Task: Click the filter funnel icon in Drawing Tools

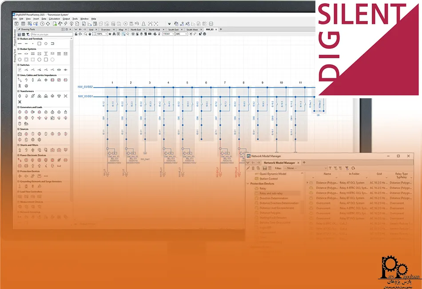Action: (x=28, y=34)
